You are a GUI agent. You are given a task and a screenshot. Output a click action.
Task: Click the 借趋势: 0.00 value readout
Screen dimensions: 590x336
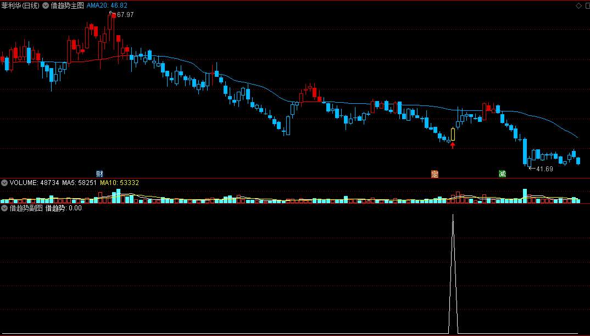64,208
